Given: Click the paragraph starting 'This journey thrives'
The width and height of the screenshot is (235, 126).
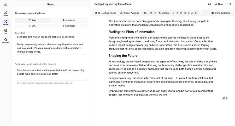Looking at the screenshot, I should (159, 23).
